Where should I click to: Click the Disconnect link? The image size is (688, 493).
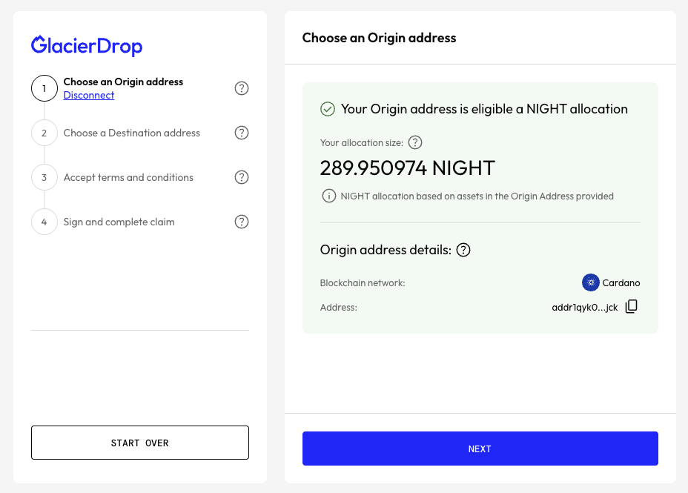(x=89, y=95)
